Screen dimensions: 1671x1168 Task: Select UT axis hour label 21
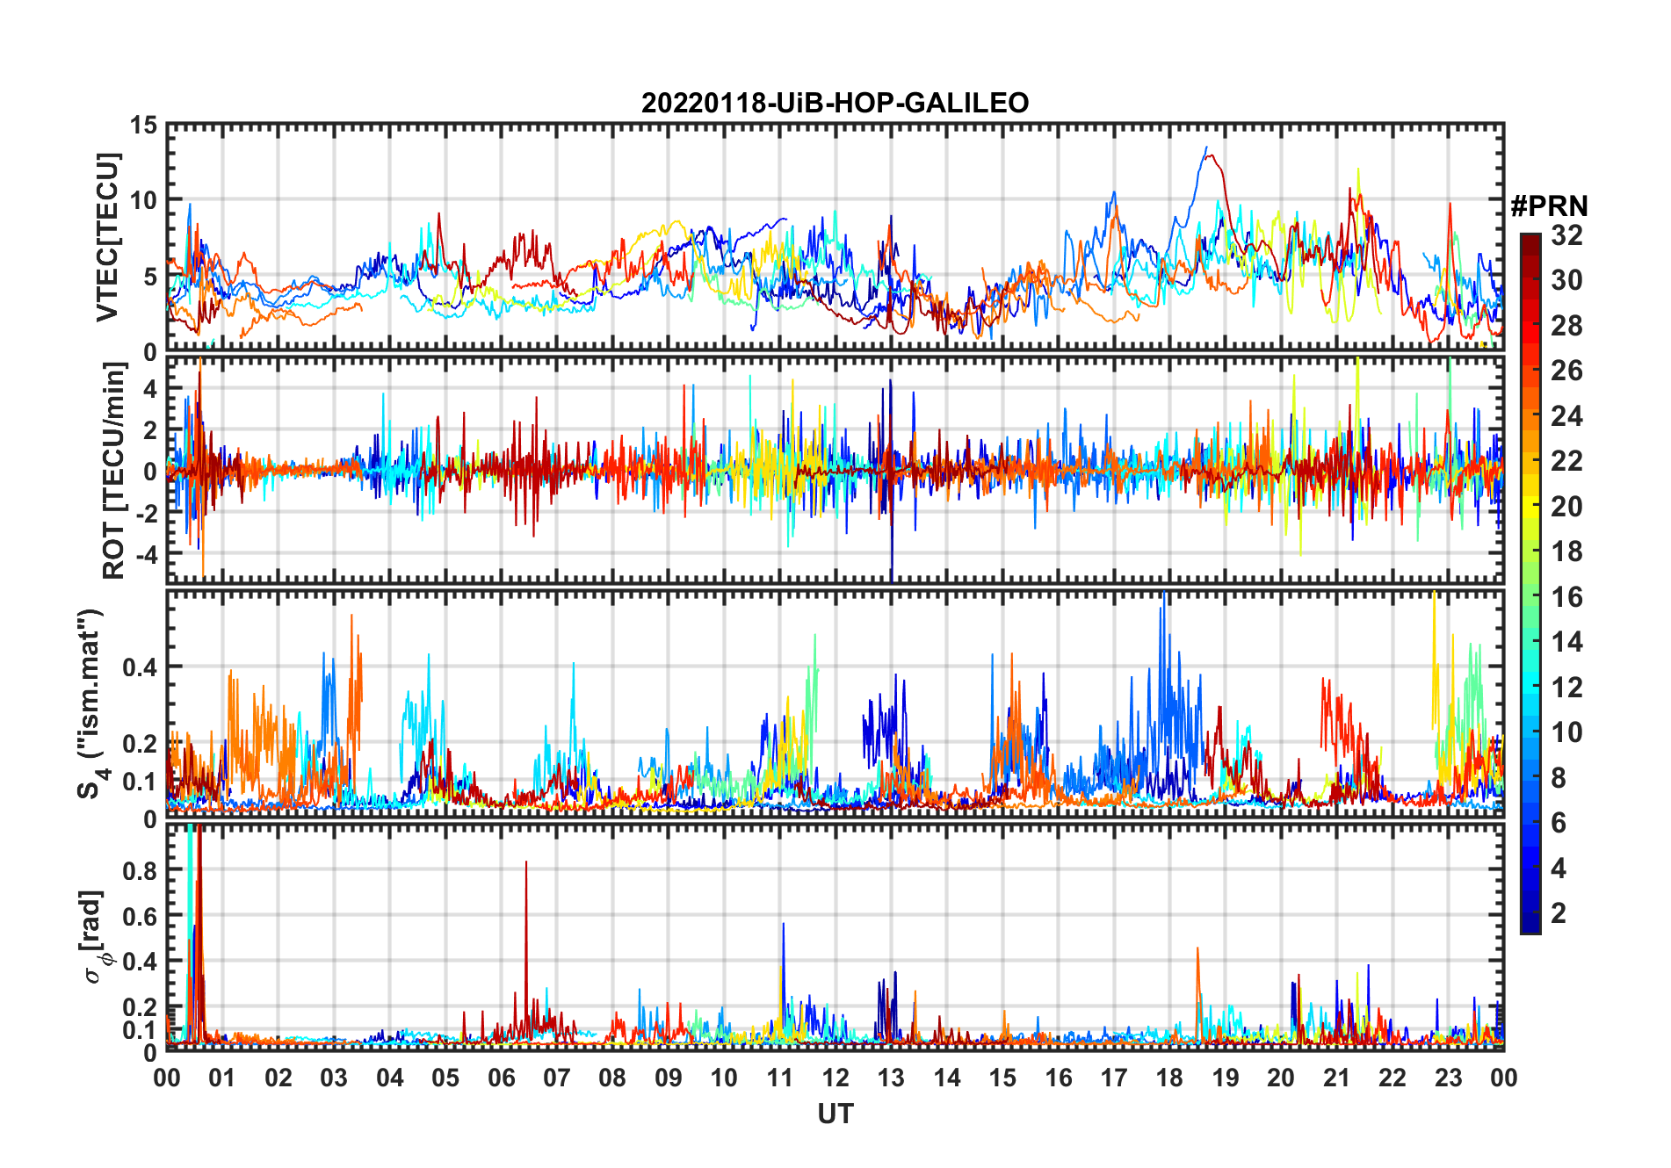tap(1337, 1078)
